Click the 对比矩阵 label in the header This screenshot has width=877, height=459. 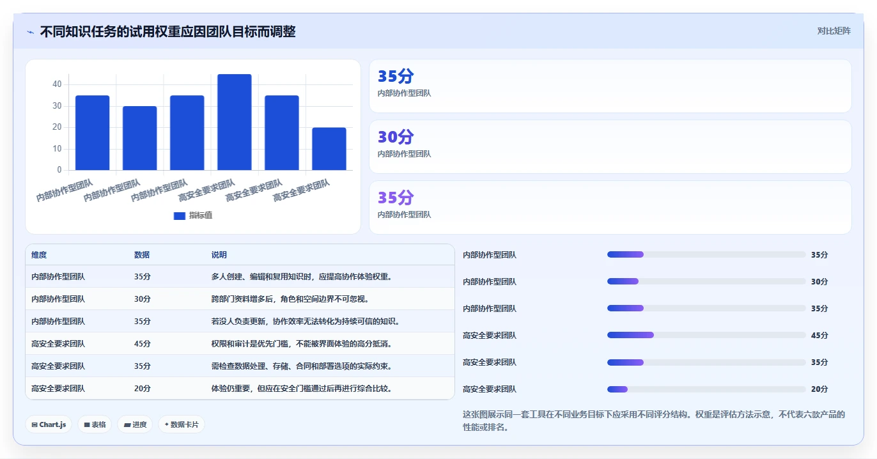pos(834,31)
